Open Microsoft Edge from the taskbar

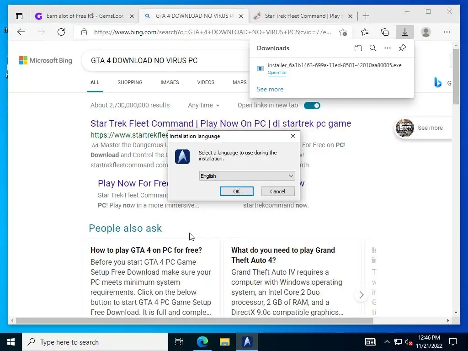(x=202, y=342)
